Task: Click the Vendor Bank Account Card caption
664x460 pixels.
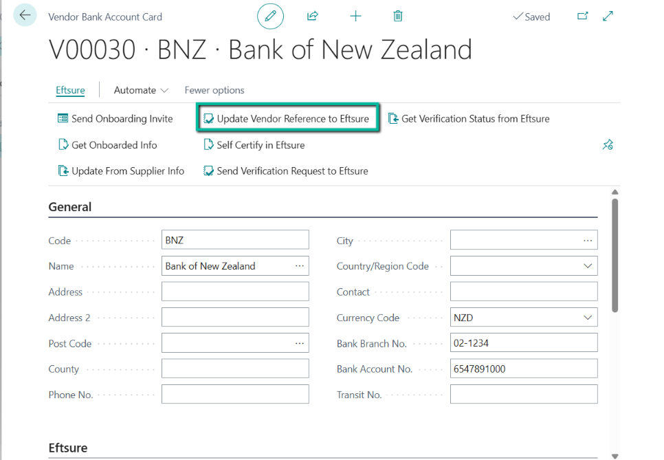Action: click(x=105, y=17)
